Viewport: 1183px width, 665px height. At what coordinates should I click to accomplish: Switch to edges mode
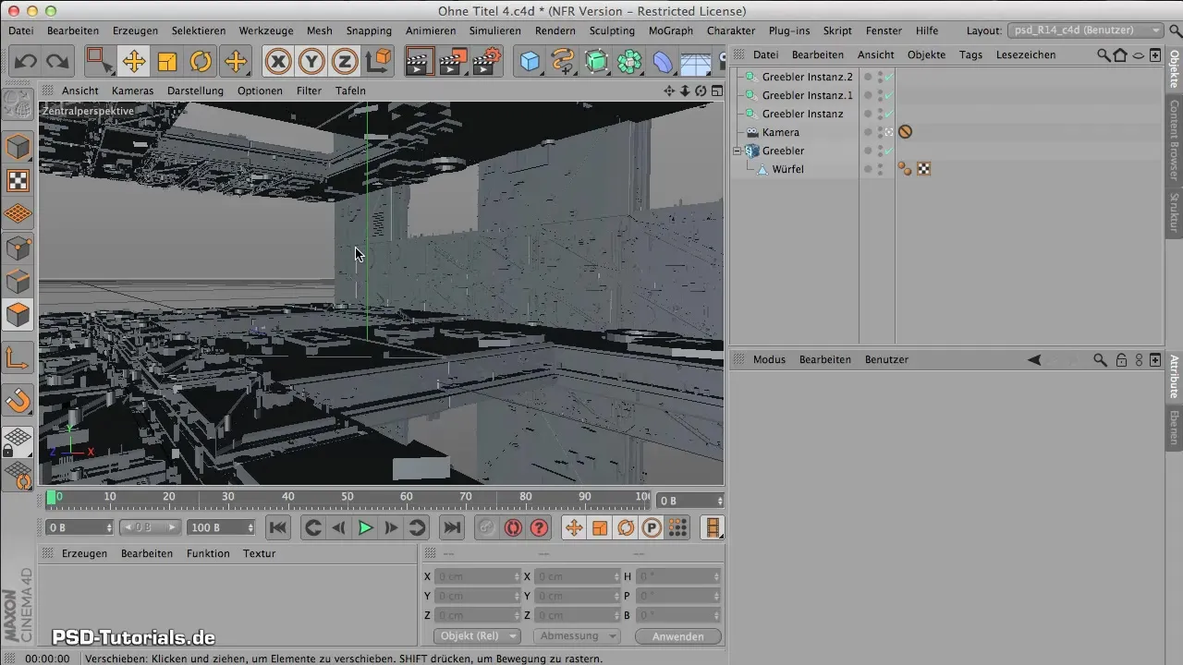(x=18, y=281)
